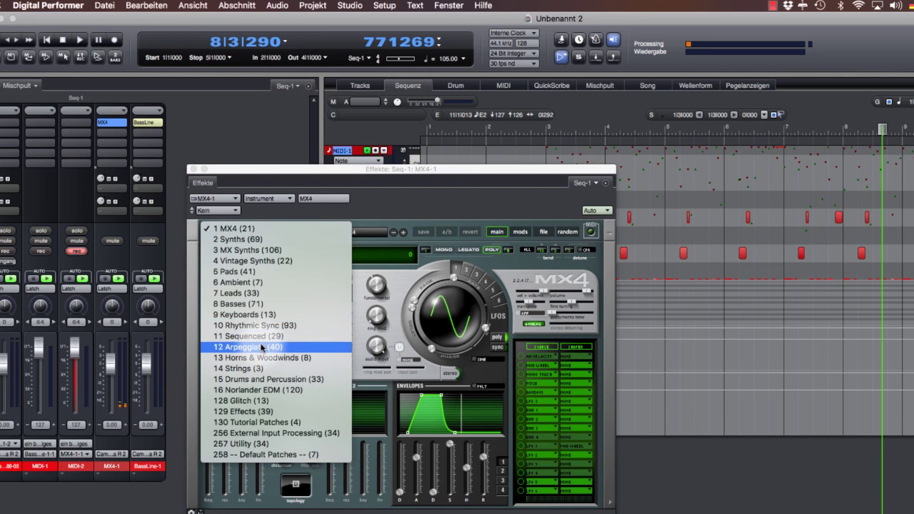
Task: Mute the MX4-1 mixer channel
Action: pos(112,241)
